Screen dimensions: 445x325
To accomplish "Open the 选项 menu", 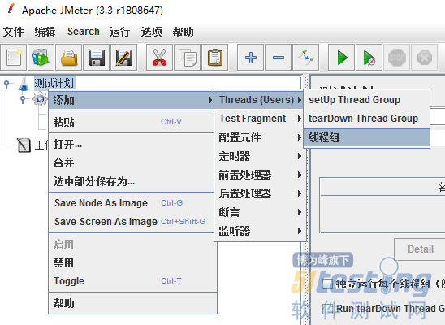I will pyautogui.click(x=152, y=32).
